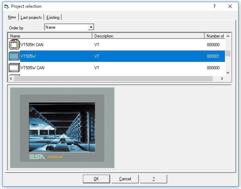Click the ? help button at bottom

coord(154,179)
